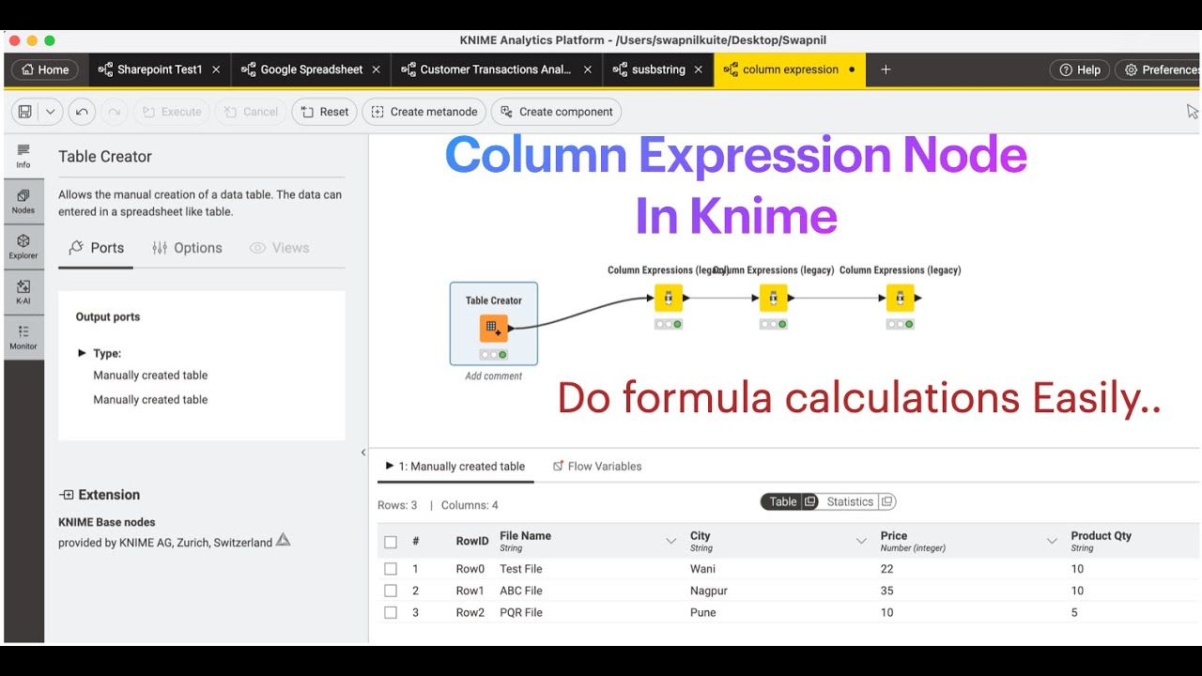Click the "Wani" city cell
The width and height of the screenshot is (1202, 676).
tap(702, 569)
